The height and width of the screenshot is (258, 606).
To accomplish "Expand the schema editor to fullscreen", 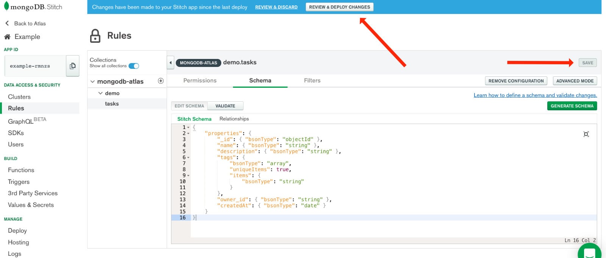I will coord(586,134).
